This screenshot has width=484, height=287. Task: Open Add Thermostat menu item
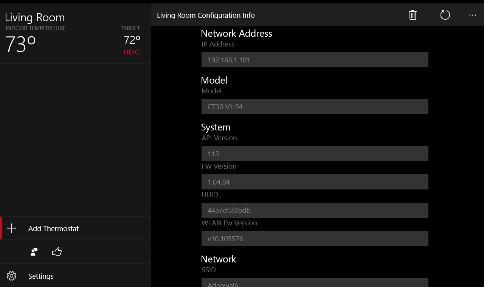click(x=53, y=228)
